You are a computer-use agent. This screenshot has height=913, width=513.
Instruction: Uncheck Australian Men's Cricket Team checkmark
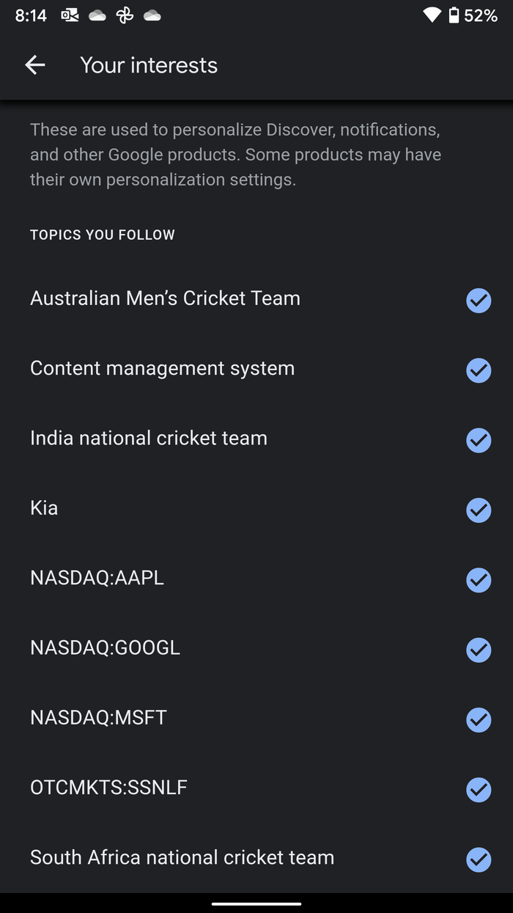479,300
